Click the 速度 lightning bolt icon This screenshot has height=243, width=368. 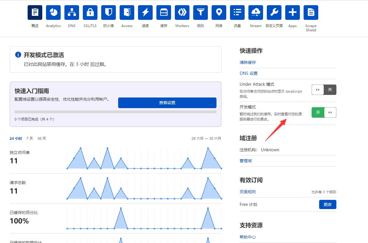click(145, 13)
